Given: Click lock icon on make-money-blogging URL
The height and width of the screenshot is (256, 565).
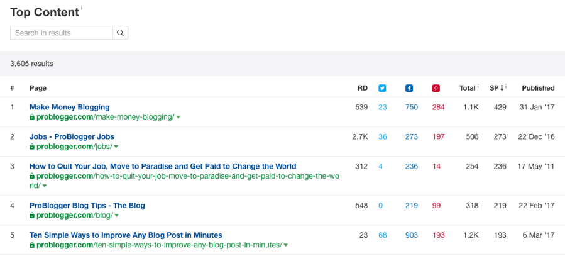Looking at the screenshot, I should point(32,117).
